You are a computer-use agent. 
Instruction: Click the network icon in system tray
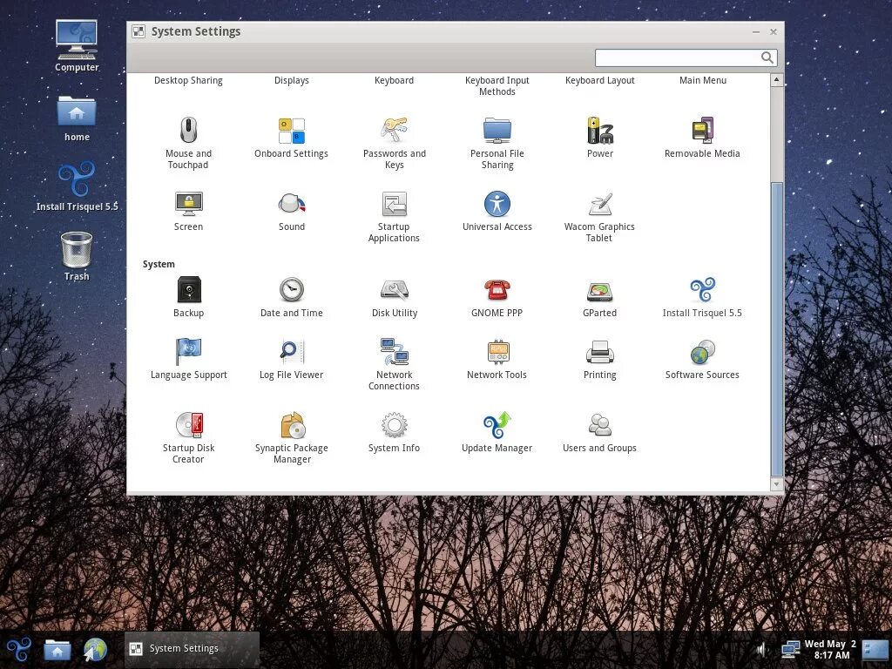(x=790, y=649)
